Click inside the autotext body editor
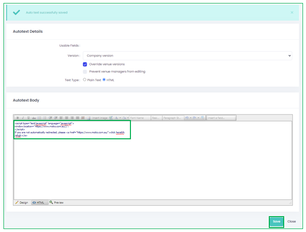This screenshot has width=306, height=232. point(153,161)
